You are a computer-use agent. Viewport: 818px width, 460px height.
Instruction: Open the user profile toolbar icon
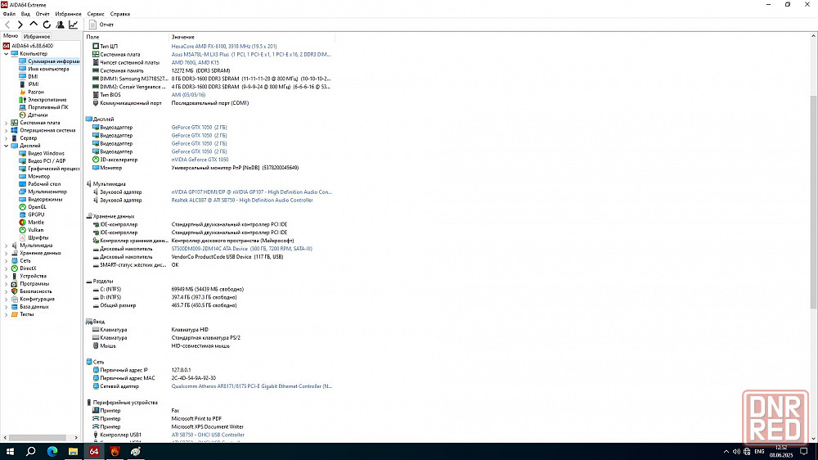point(60,25)
